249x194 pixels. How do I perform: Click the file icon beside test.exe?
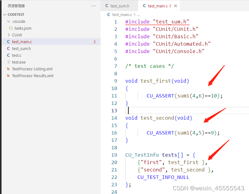(x=9, y=62)
